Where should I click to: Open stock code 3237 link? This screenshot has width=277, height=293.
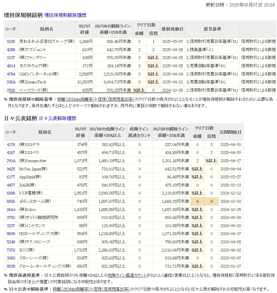pos(11,226)
